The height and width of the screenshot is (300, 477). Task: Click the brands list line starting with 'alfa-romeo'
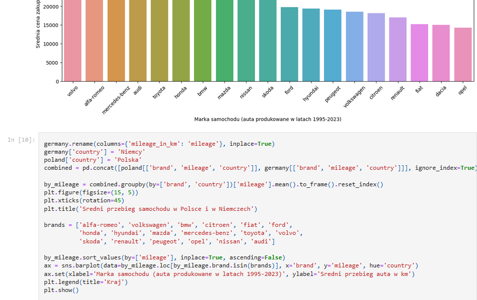point(167,225)
